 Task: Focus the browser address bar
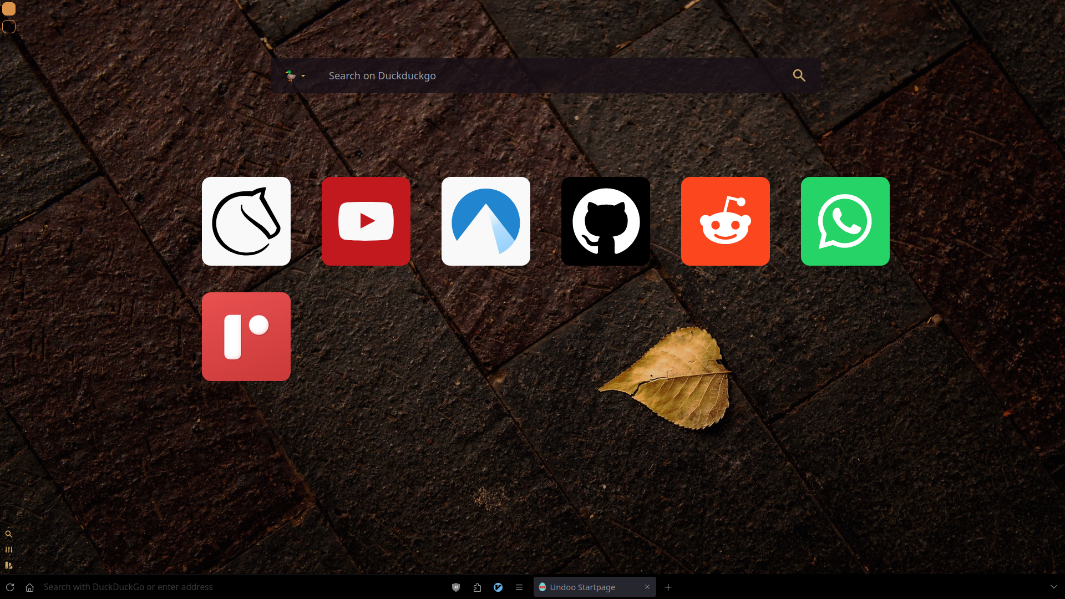241,587
